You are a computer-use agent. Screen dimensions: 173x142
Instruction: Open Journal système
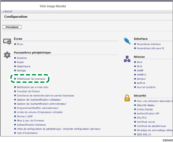tap(146, 87)
